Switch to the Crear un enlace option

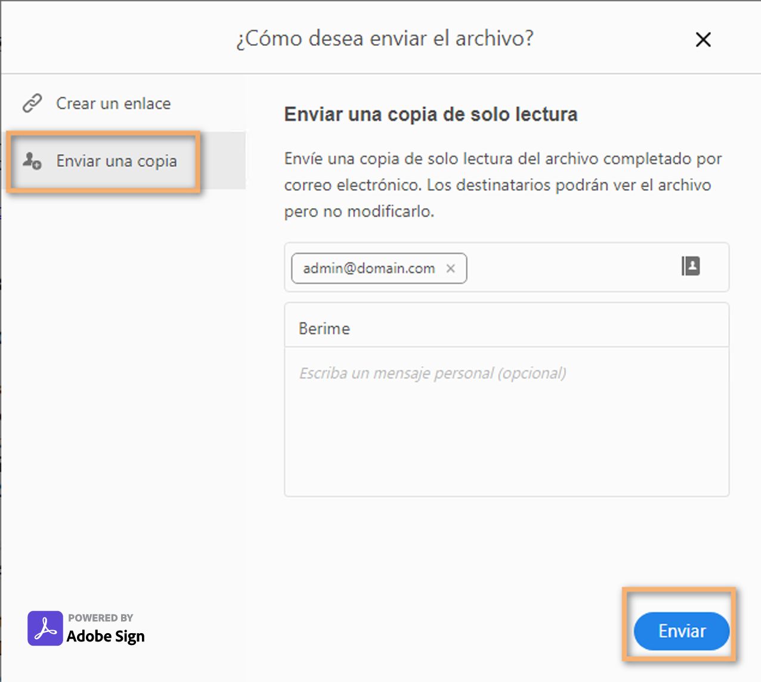coord(113,103)
